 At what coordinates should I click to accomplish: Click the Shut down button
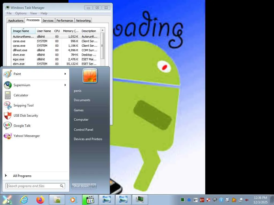pos(81,186)
